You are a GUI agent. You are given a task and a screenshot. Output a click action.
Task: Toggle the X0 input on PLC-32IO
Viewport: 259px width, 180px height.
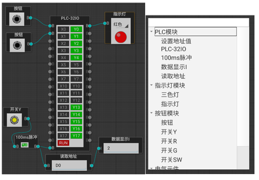point(63,29)
